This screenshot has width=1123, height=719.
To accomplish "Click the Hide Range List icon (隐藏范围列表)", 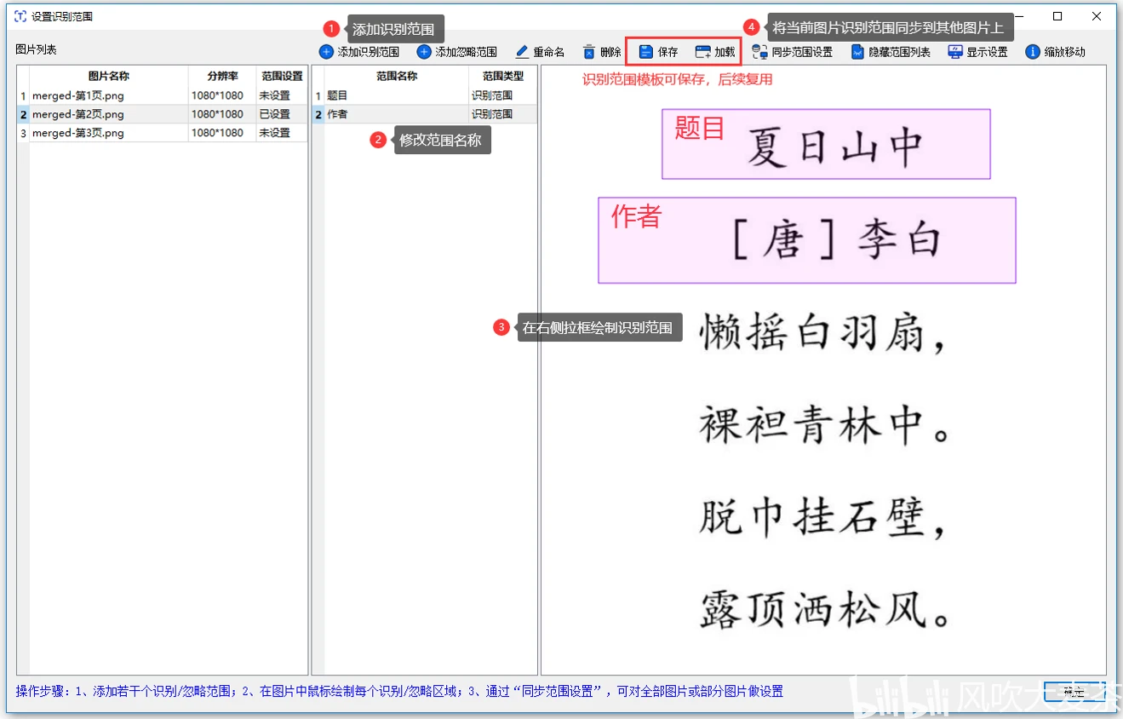I will 857,52.
